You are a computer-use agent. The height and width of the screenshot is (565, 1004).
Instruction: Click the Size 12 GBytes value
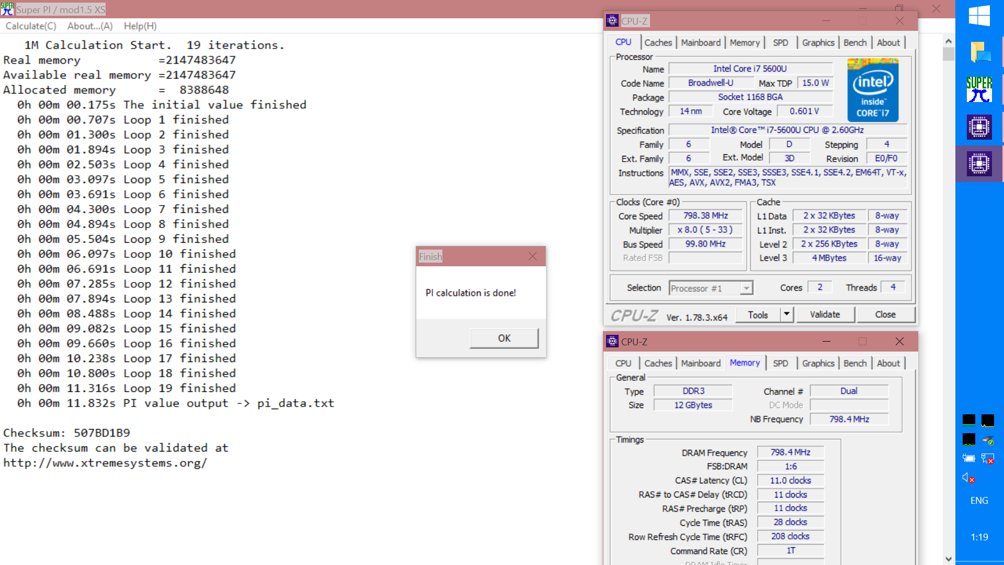pos(693,405)
